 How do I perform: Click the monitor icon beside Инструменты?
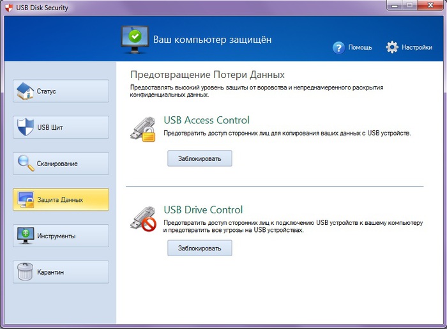click(x=26, y=236)
